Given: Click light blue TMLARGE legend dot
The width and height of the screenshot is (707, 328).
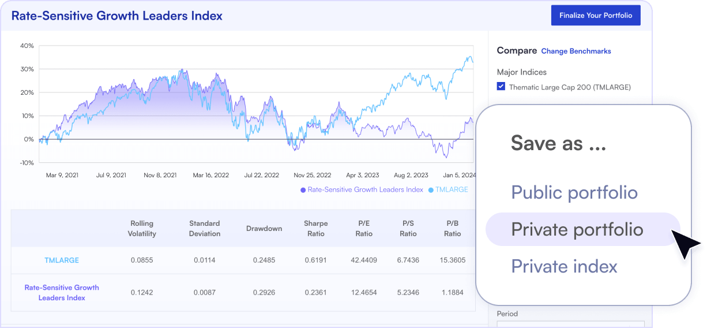Looking at the screenshot, I should coord(430,190).
